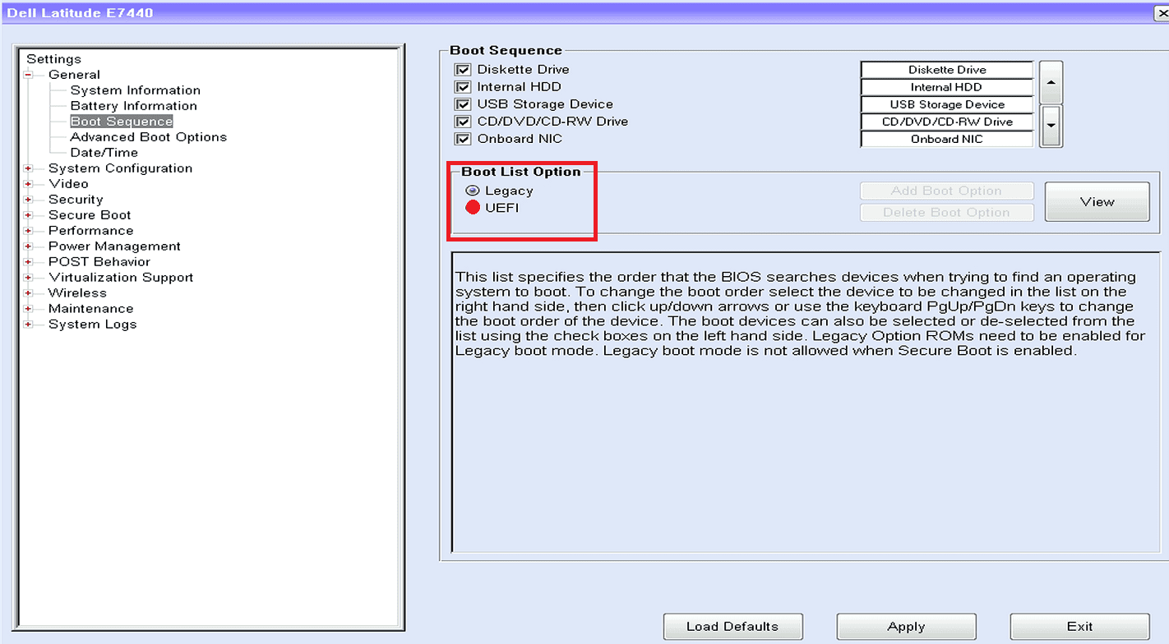This screenshot has width=1169, height=644.
Task: Click the Power Management label
Action: pyautogui.click(x=114, y=246)
